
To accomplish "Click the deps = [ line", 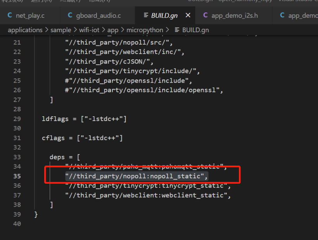I will click(x=64, y=157).
